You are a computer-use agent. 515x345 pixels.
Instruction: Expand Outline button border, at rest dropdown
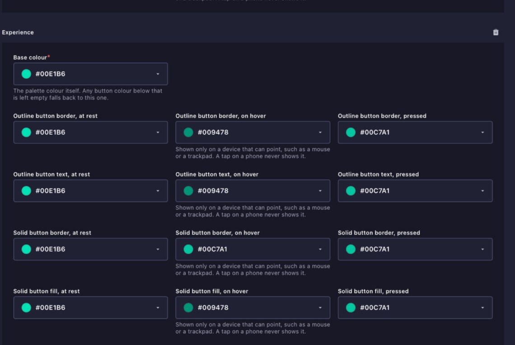click(158, 133)
